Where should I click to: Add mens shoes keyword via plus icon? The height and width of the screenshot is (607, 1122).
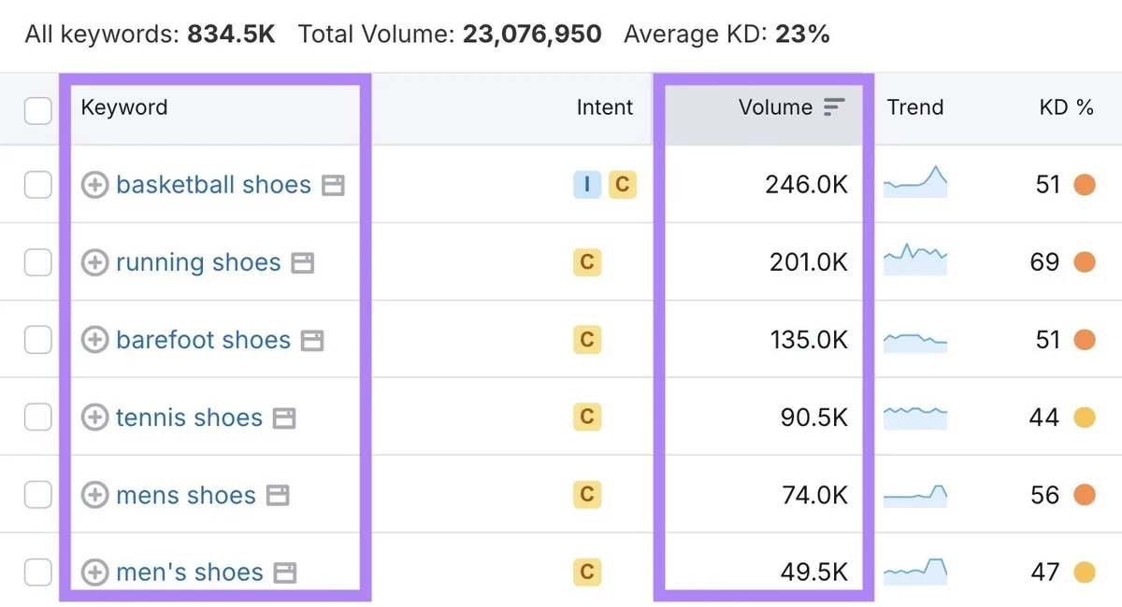coord(94,495)
